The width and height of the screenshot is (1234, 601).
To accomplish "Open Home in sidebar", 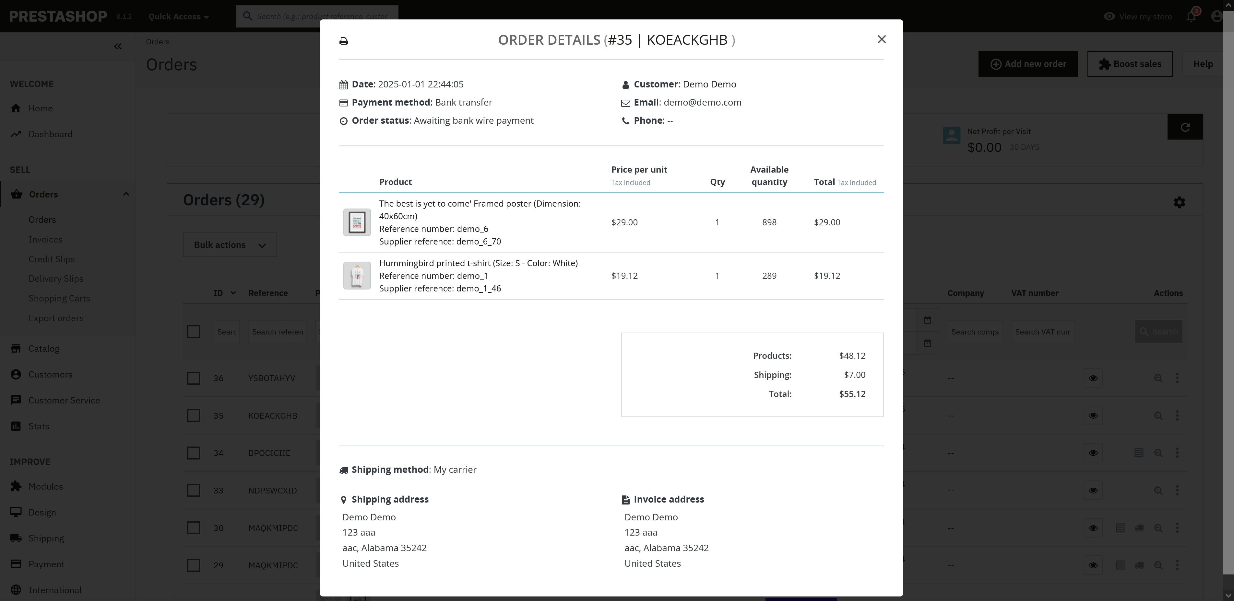I will 40,108.
